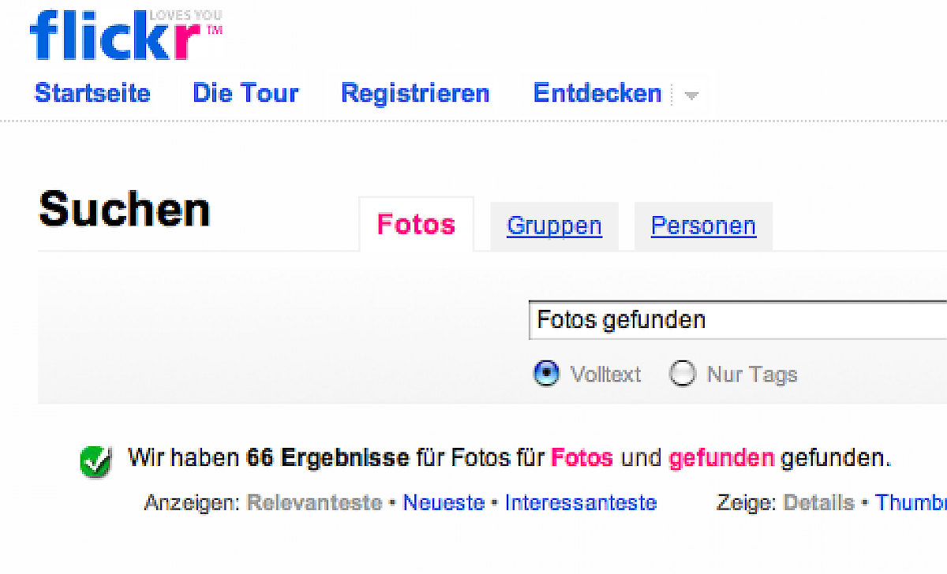The width and height of the screenshot is (947, 574).
Task: Sort results by Relevanteste
Action: pyautogui.click(x=314, y=503)
